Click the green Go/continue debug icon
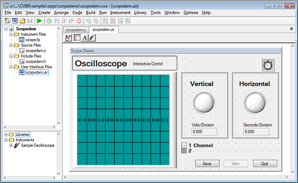The width and height of the screenshot is (298, 183). click(x=49, y=21)
